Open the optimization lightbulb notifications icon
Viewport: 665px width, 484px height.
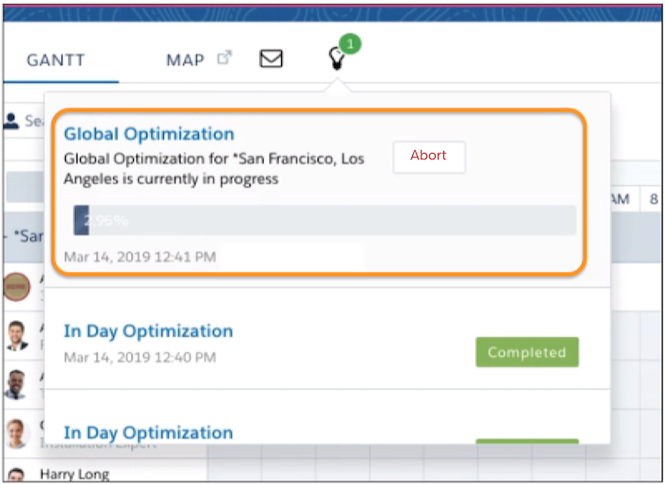(x=336, y=60)
